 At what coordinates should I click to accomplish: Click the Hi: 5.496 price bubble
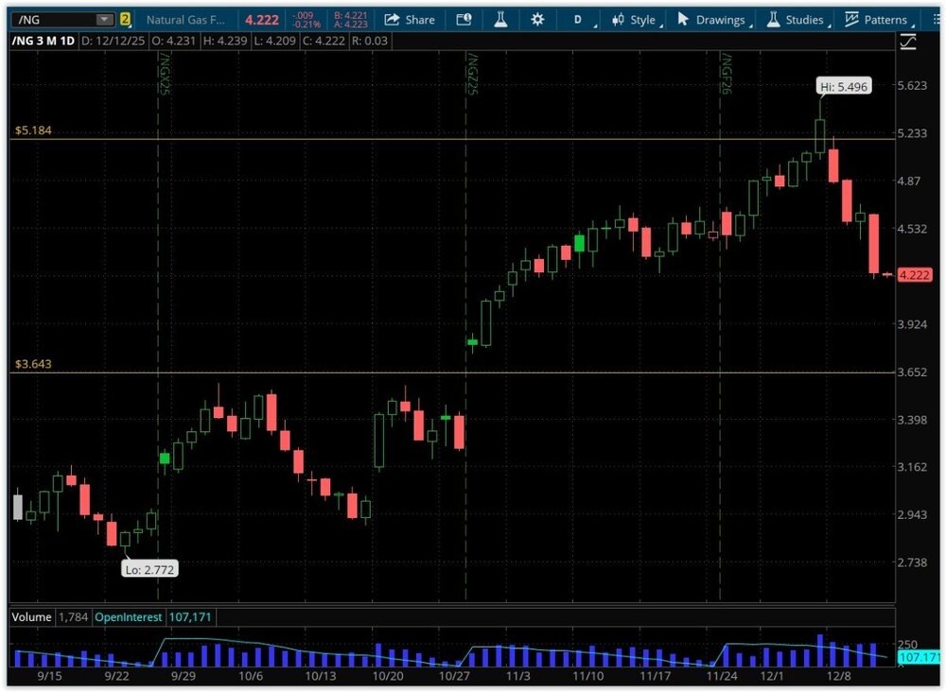pos(844,87)
